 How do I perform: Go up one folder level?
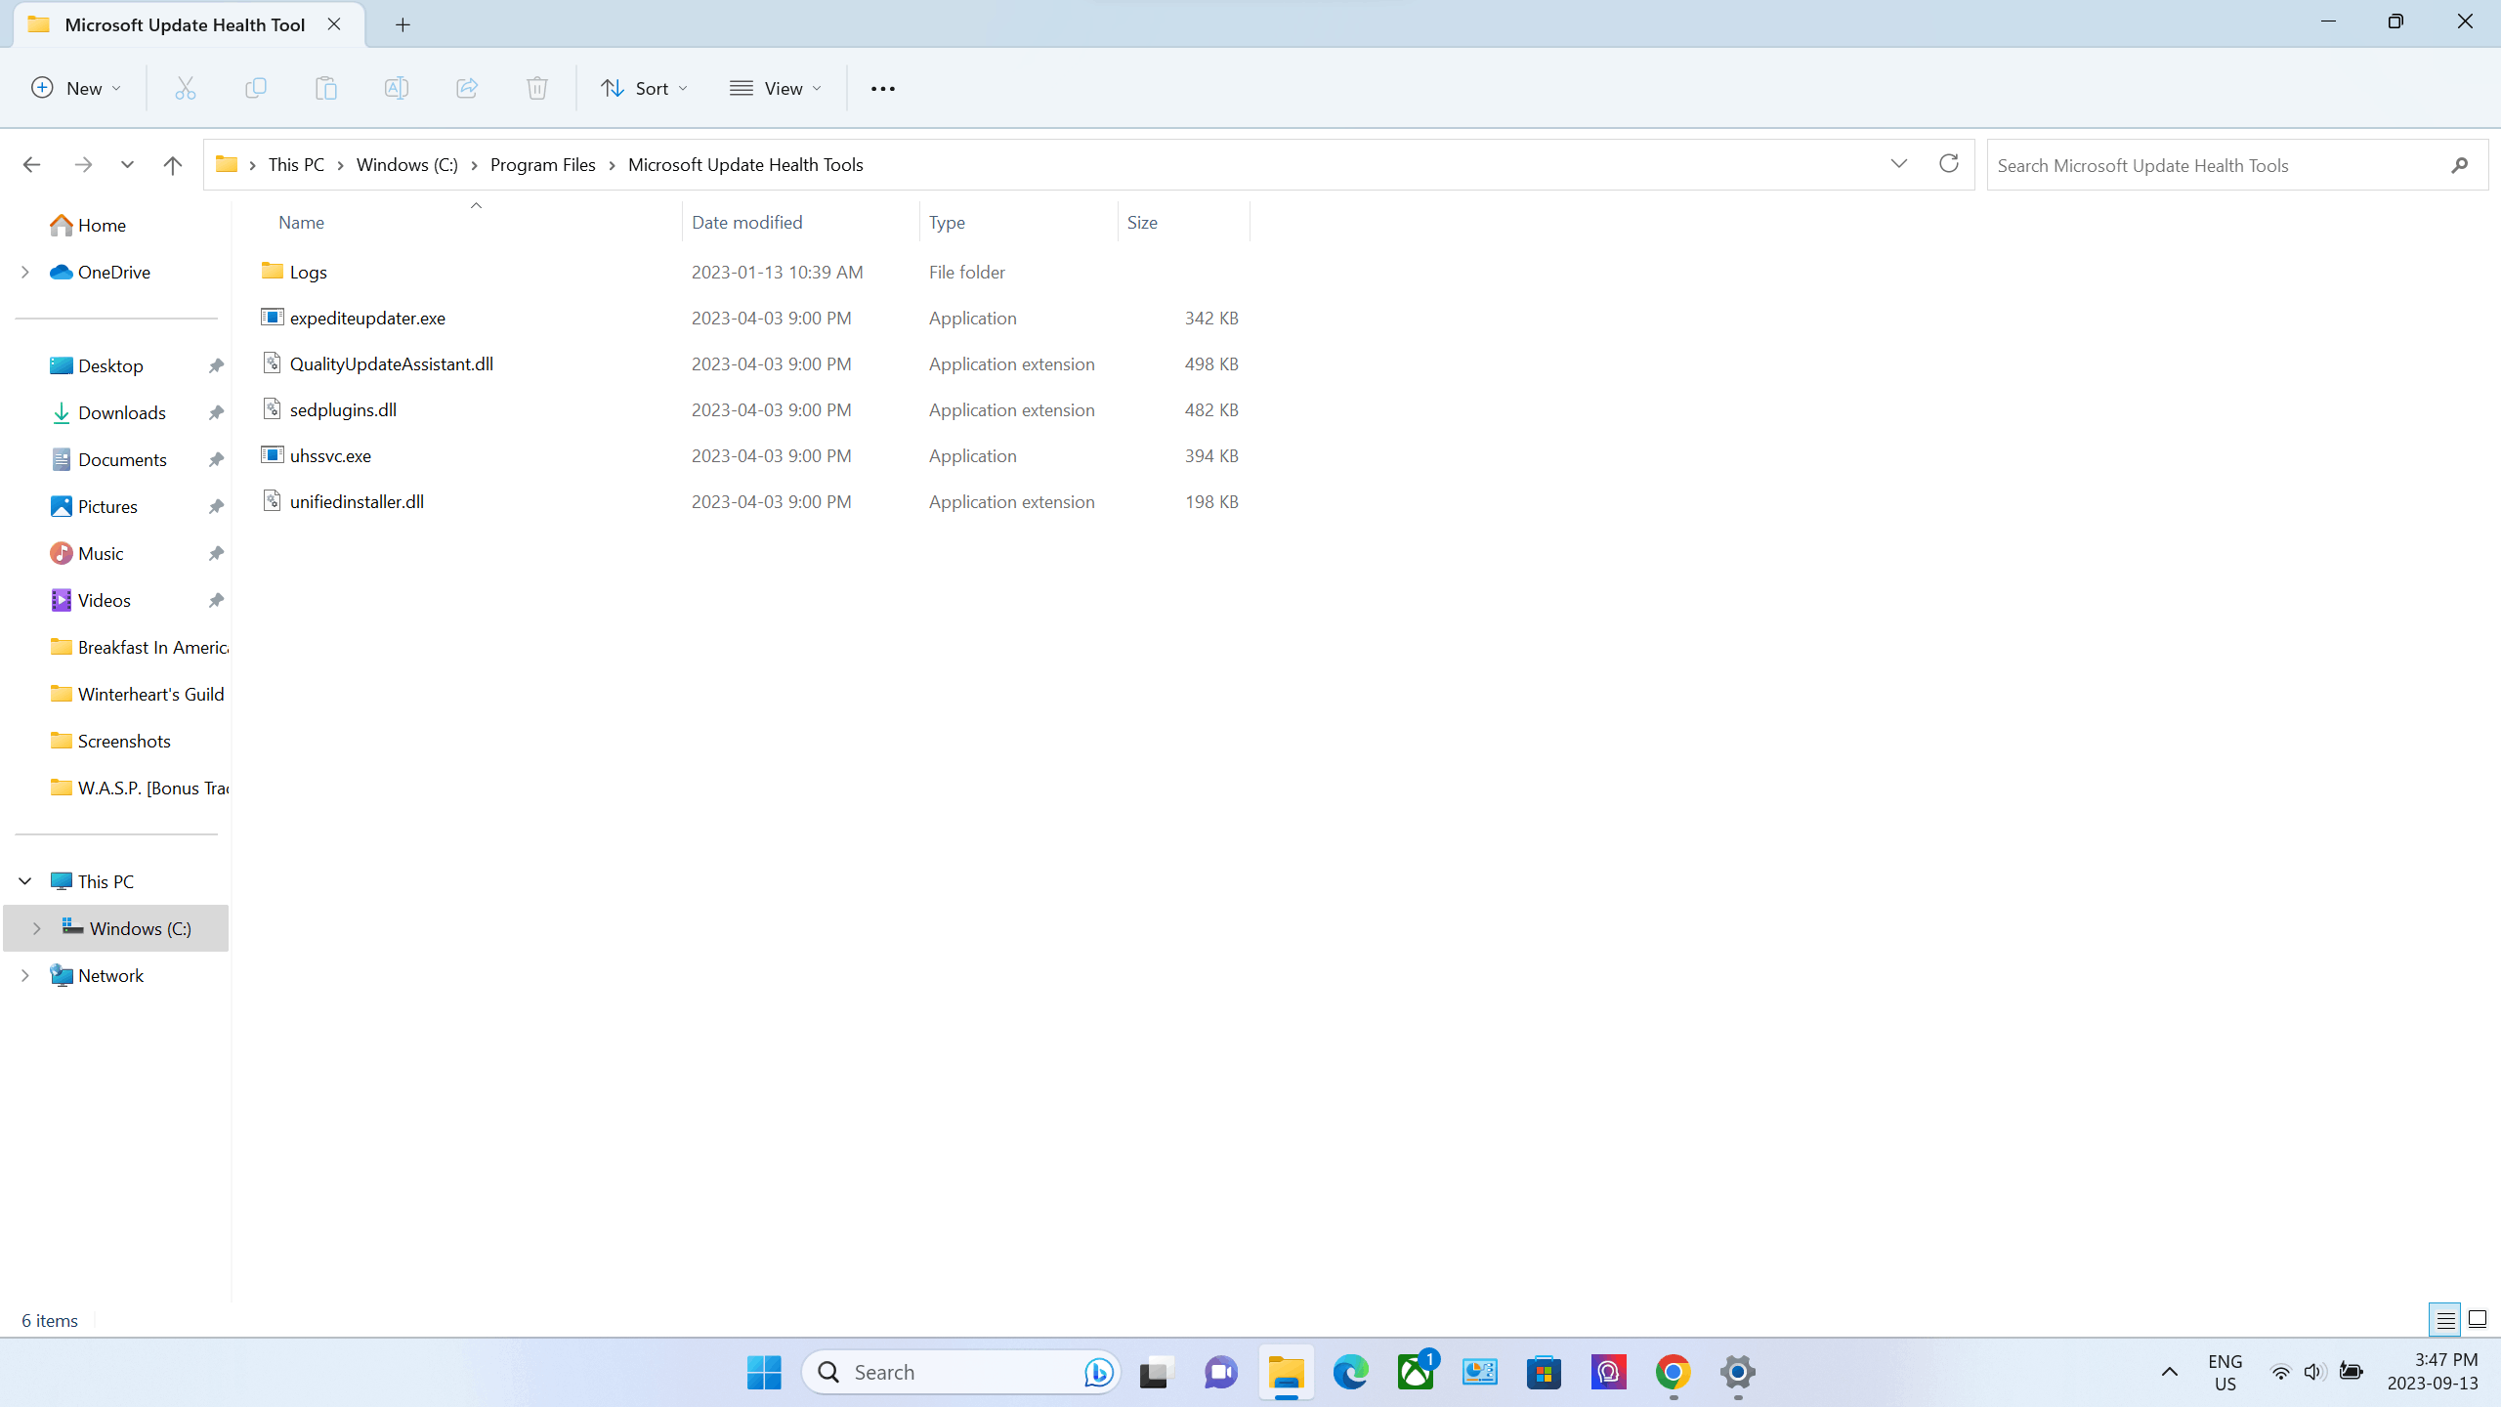173,165
